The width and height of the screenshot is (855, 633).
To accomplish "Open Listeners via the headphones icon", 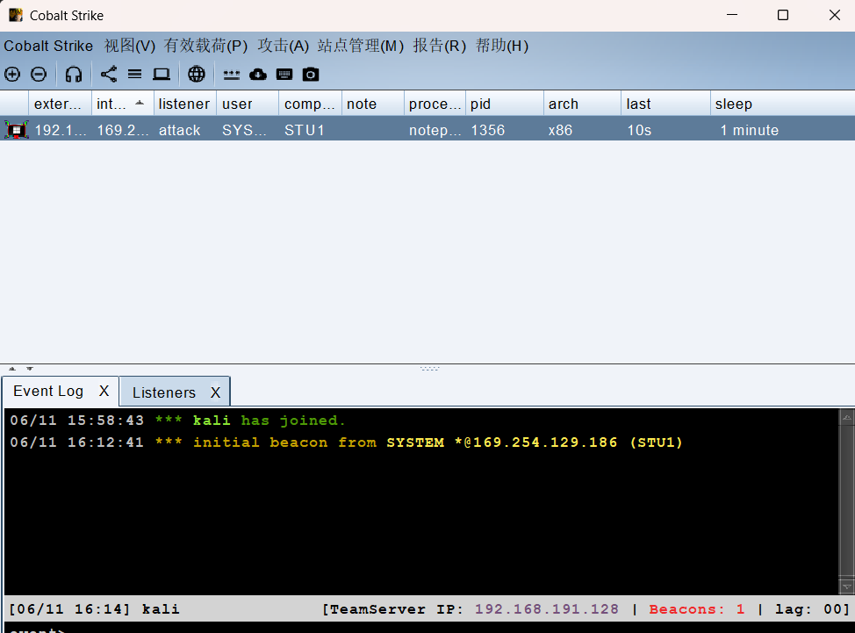I will (x=74, y=74).
